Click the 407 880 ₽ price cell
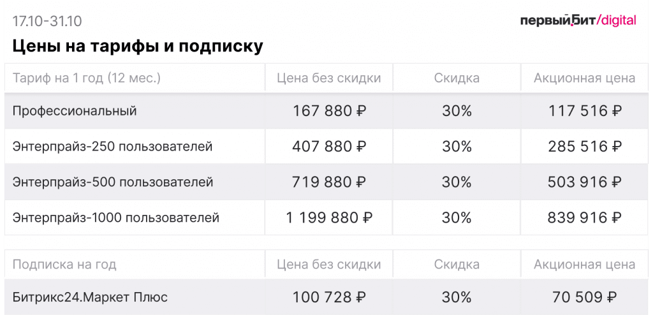 click(x=329, y=147)
